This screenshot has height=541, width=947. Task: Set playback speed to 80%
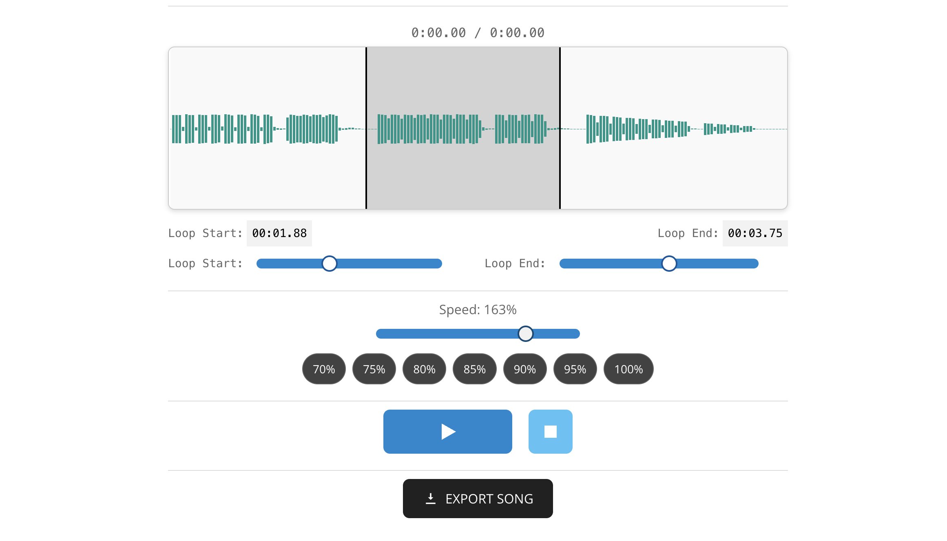(x=424, y=369)
